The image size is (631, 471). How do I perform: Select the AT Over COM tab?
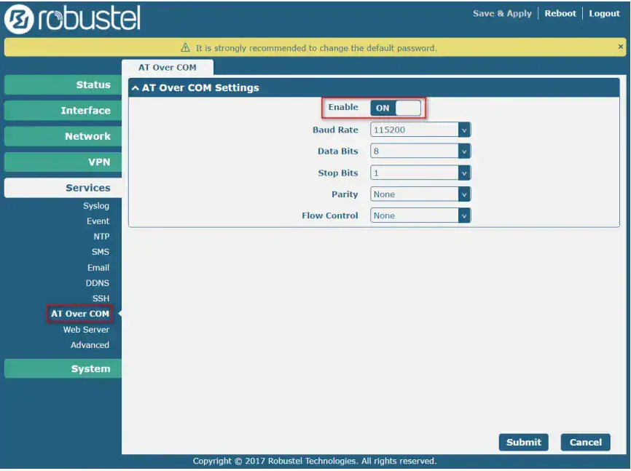pyautogui.click(x=168, y=68)
